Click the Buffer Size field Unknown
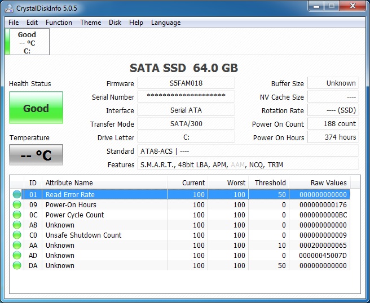The height and width of the screenshot is (303, 370). 333,83
